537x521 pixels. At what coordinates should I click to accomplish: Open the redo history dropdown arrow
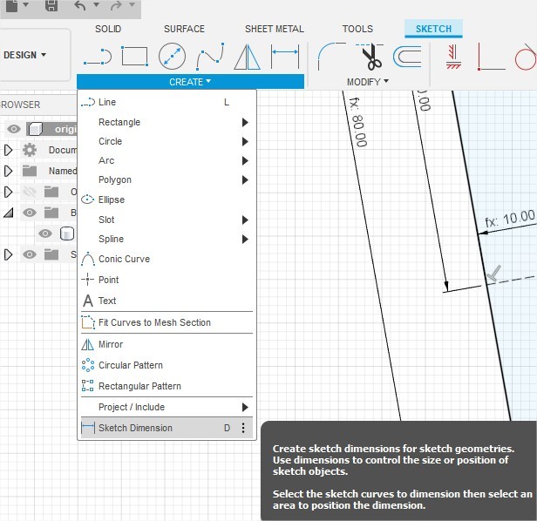[x=133, y=5]
